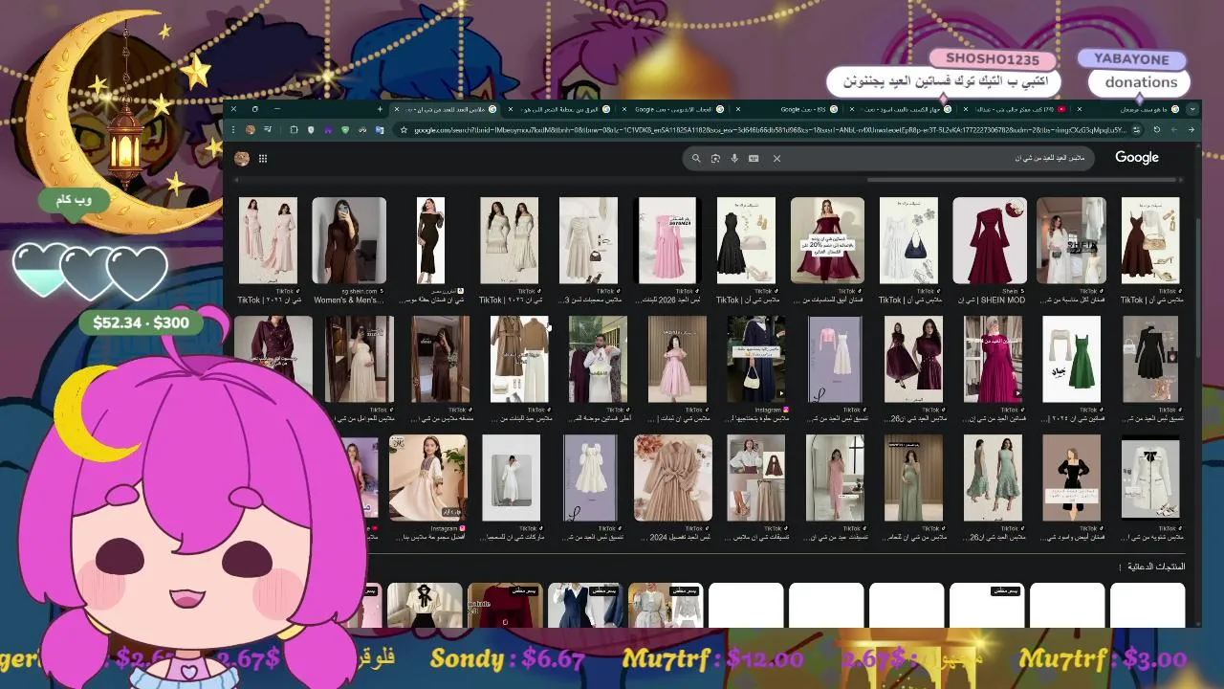
Task: Reload the page
Action: pyautogui.click(x=1157, y=130)
